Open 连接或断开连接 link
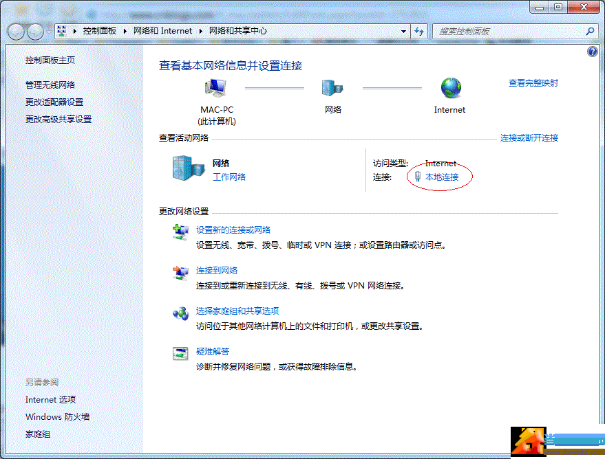The width and height of the screenshot is (605, 459). coord(529,138)
